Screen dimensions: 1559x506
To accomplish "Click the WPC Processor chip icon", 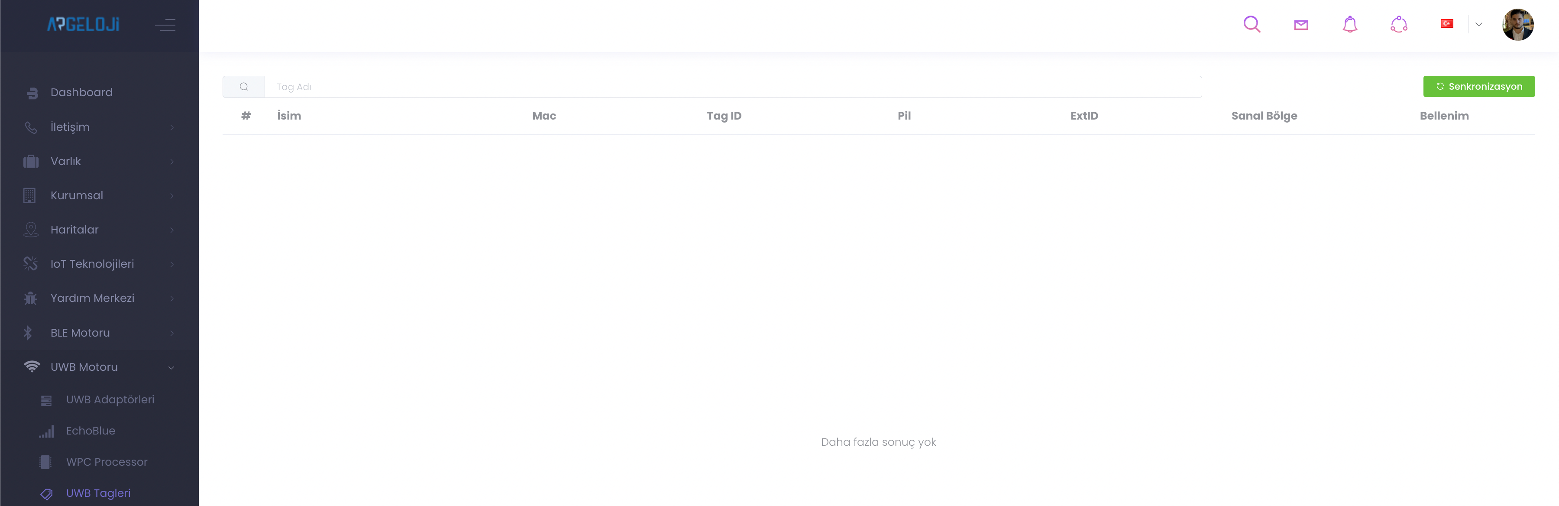I will [x=45, y=462].
